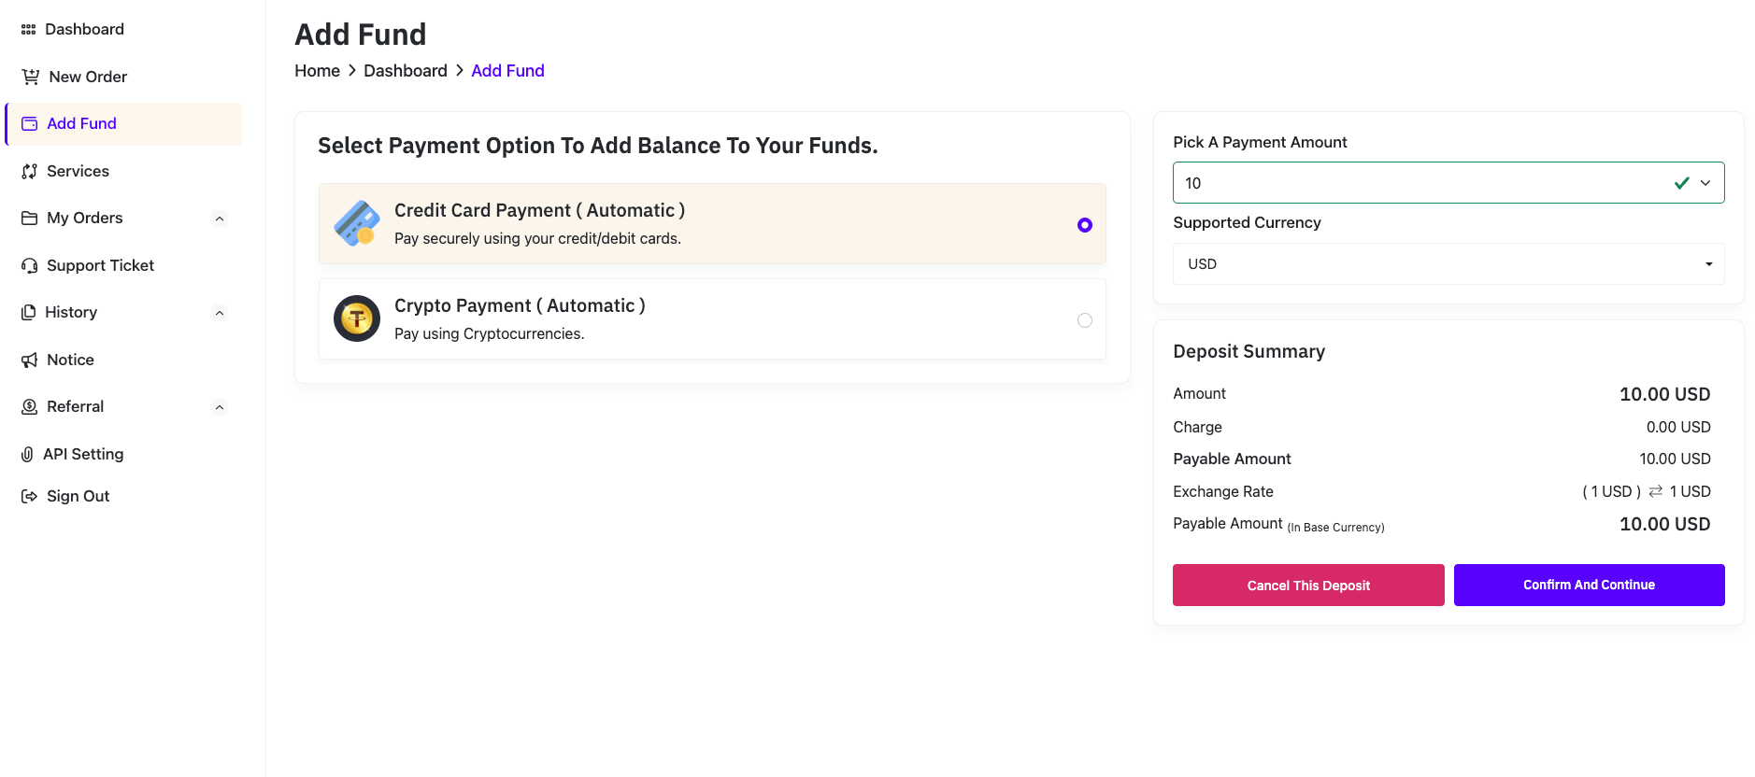
Task: Expand the Referral submenu chevron
Action: (220, 407)
